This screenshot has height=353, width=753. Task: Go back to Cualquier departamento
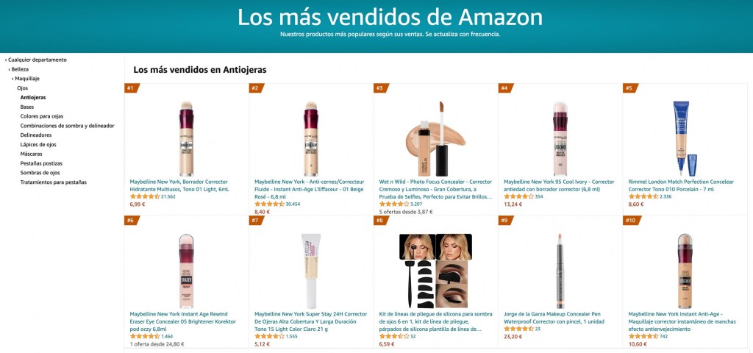coord(36,60)
